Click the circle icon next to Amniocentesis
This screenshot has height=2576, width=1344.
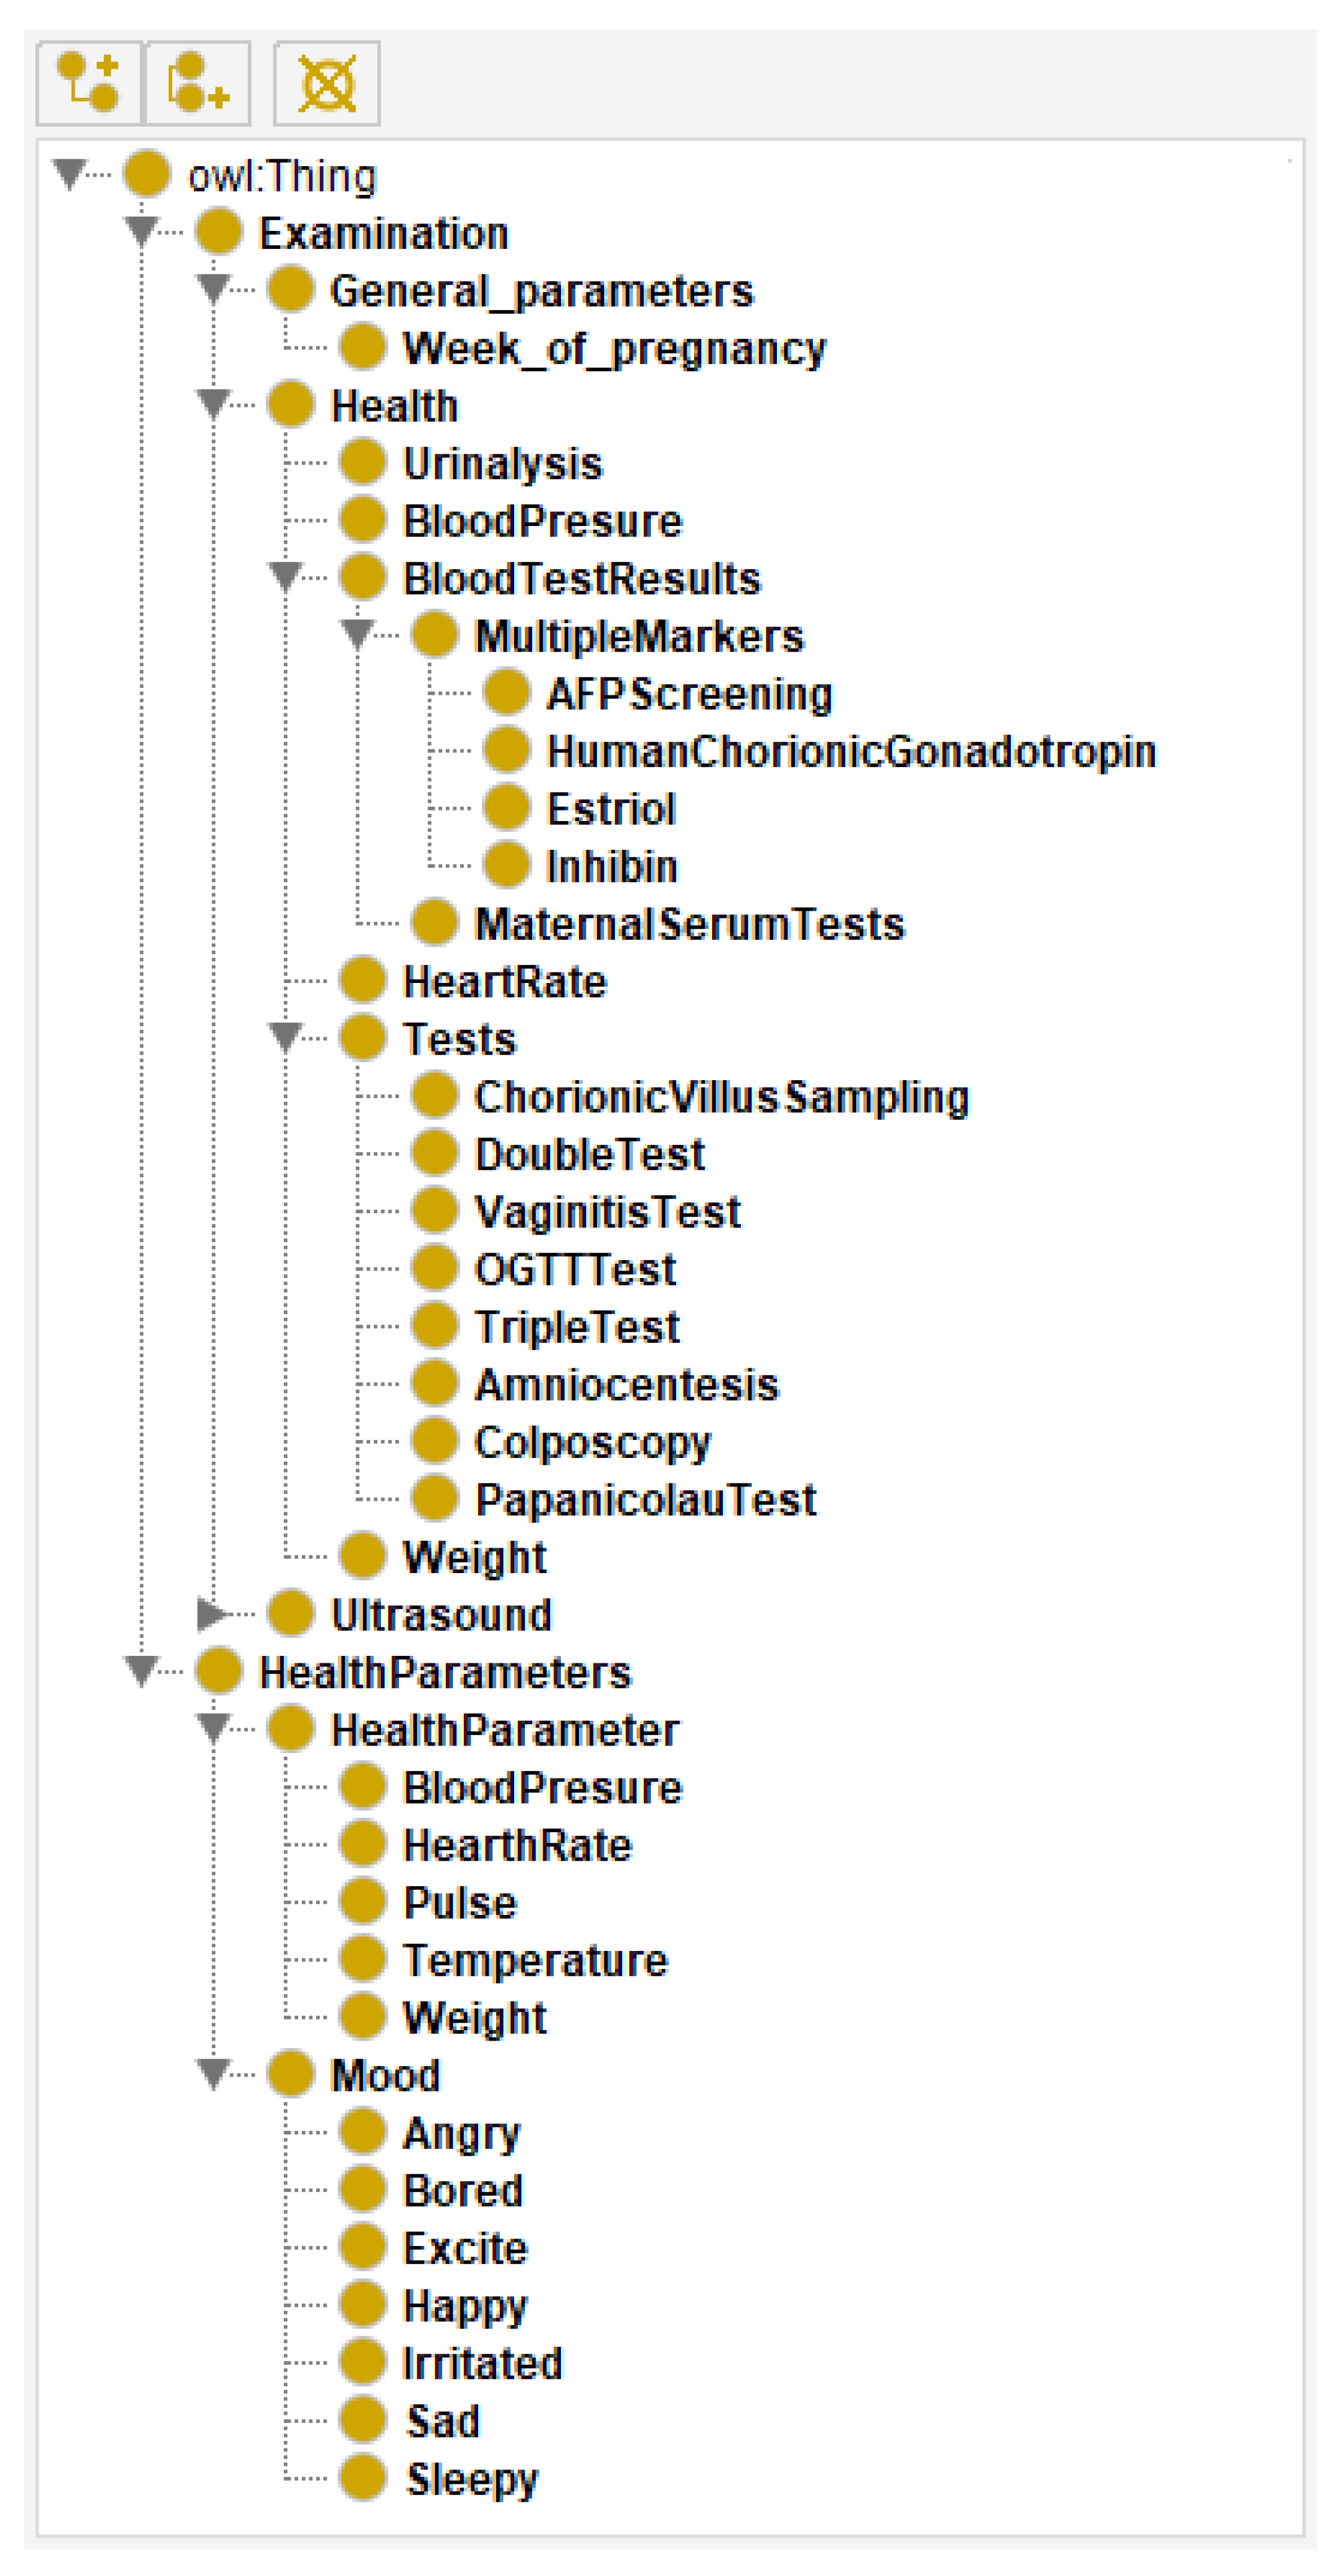tap(435, 1383)
